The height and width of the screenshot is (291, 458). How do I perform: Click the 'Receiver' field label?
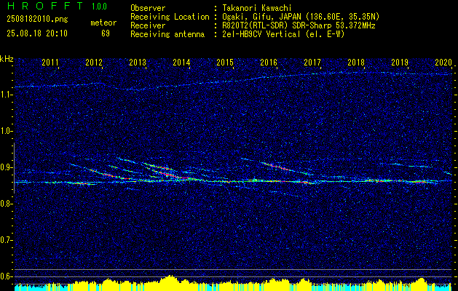pyautogui.click(x=148, y=25)
